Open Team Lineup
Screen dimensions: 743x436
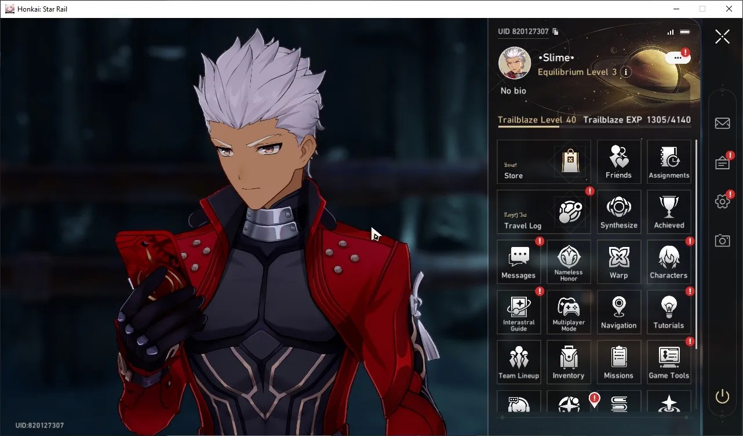519,362
